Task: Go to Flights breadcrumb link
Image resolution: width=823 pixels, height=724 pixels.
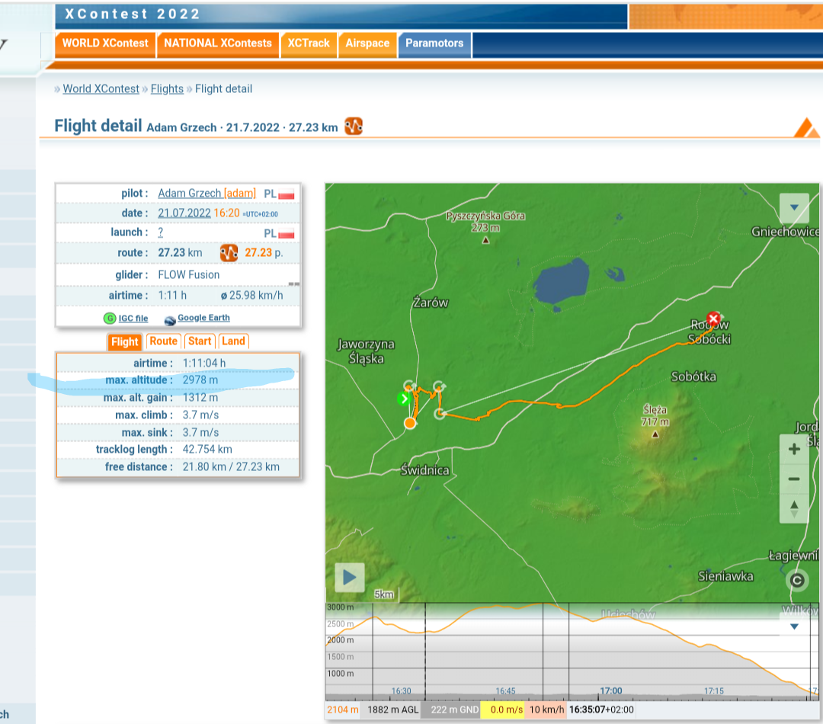Action: point(167,89)
